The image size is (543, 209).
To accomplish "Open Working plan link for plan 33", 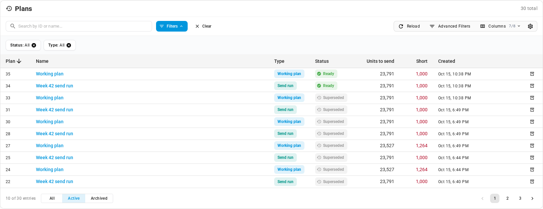I will coord(50,98).
